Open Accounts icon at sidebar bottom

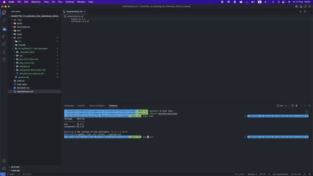[4, 161]
